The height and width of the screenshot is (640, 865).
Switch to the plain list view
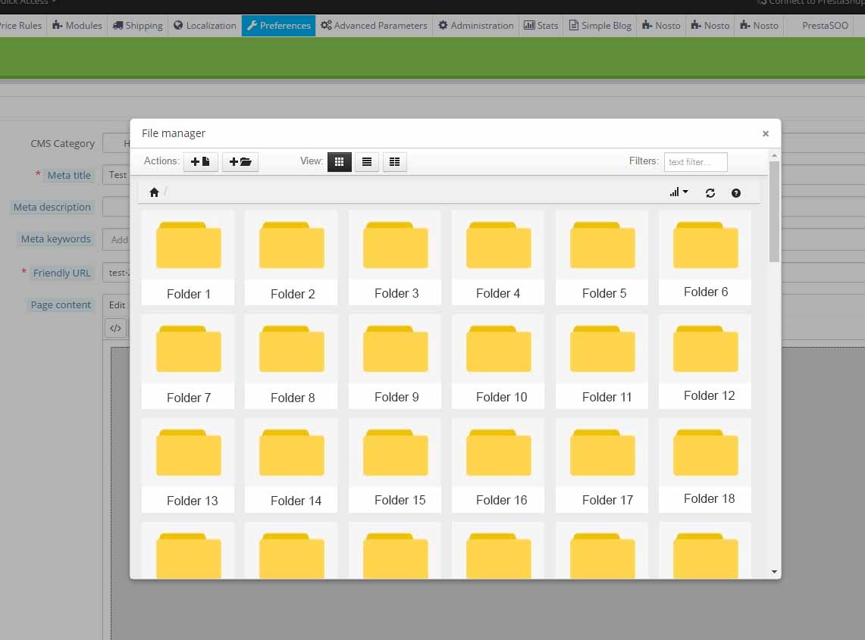pos(367,161)
